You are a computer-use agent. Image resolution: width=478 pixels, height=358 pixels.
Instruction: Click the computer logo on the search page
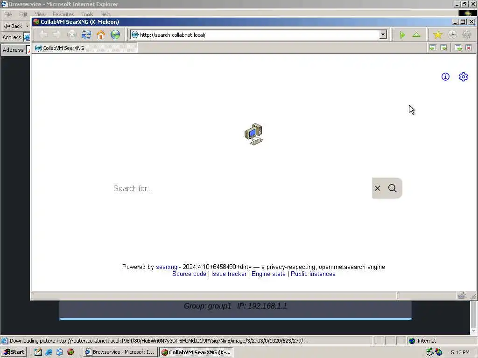[253, 134]
